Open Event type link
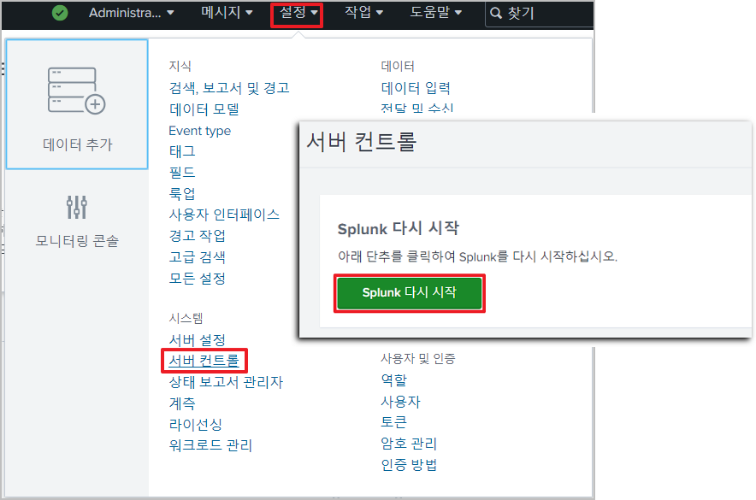756x500 pixels. coord(199,131)
